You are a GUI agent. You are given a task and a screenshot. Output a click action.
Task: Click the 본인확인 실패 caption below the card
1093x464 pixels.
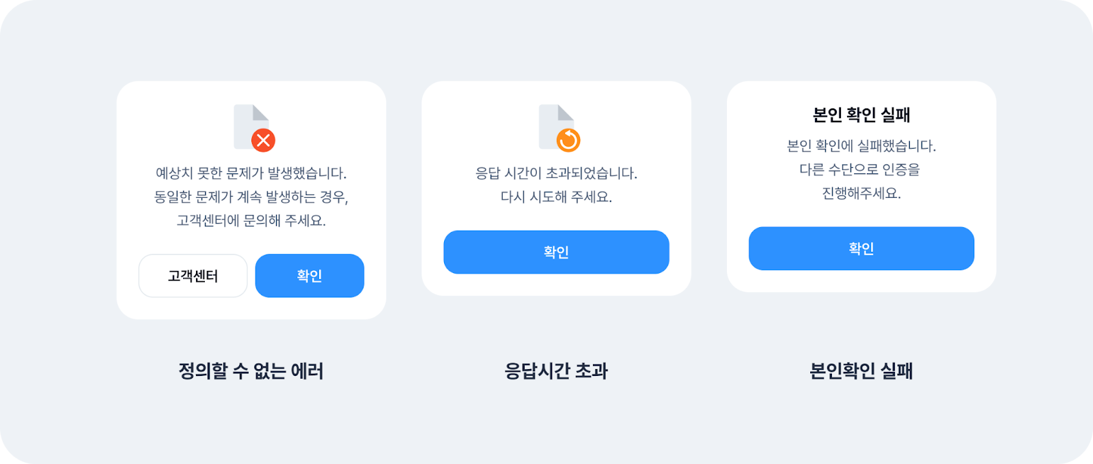pyautogui.click(x=861, y=371)
